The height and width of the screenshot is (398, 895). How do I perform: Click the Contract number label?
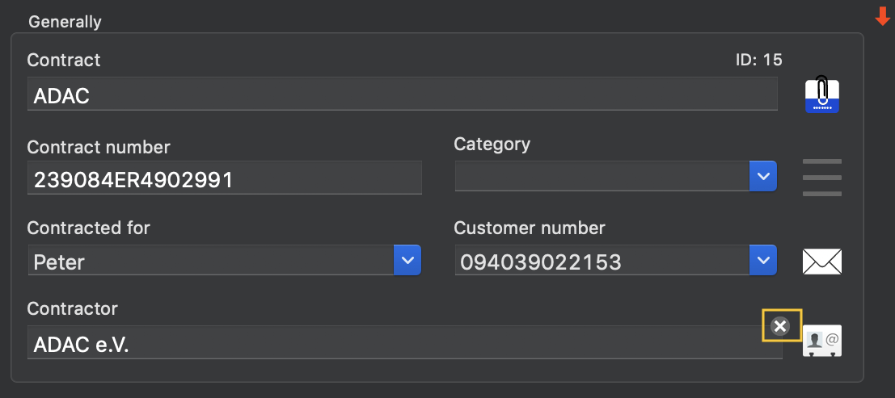tap(99, 147)
